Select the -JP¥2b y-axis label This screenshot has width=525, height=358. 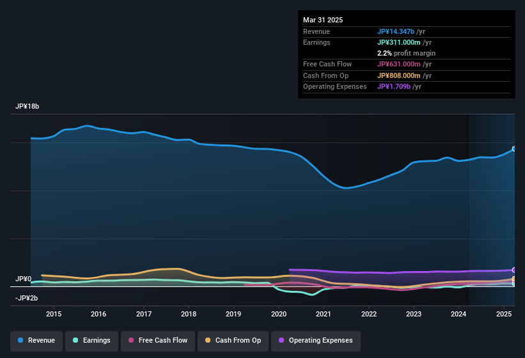(x=26, y=298)
